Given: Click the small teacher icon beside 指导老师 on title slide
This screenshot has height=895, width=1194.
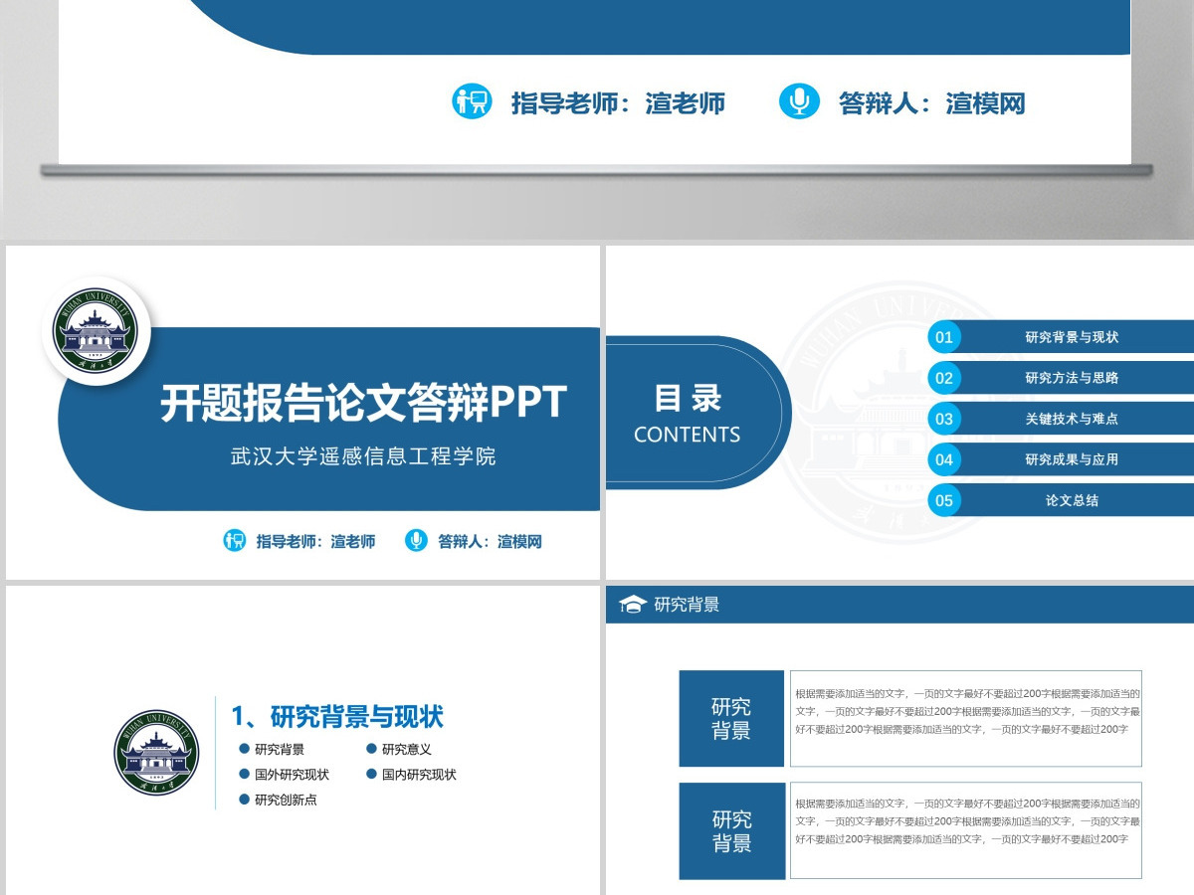Looking at the screenshot, I should pyautogui.click(x=235, y=541).
